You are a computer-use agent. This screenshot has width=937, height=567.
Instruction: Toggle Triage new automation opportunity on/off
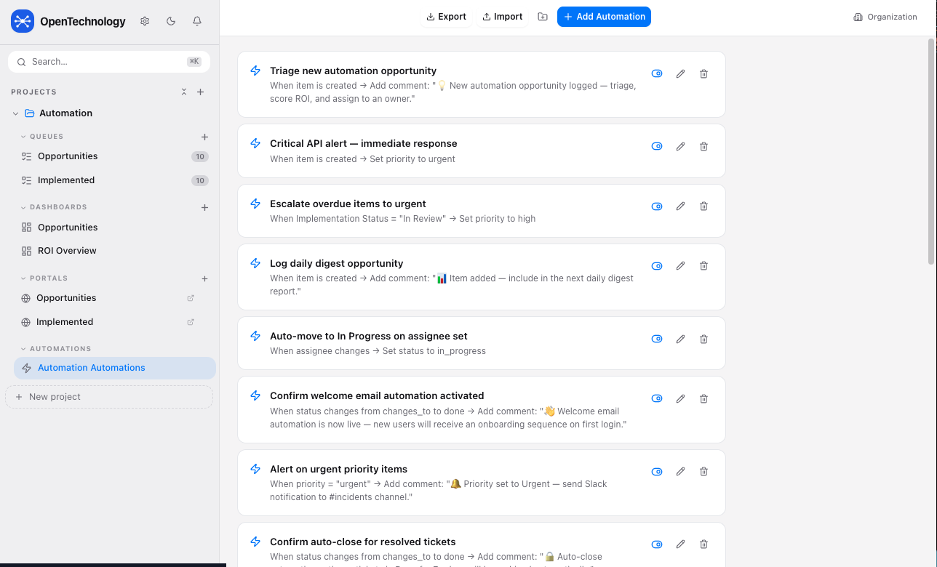pyautogui.click(x=657, y=73)
